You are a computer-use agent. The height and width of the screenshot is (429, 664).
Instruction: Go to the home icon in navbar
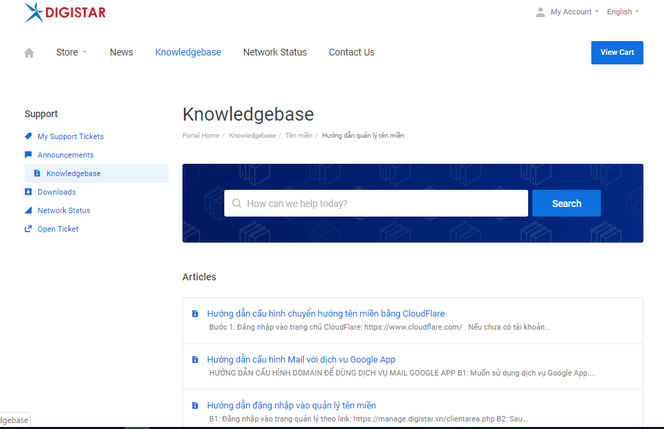coord(29,53)
